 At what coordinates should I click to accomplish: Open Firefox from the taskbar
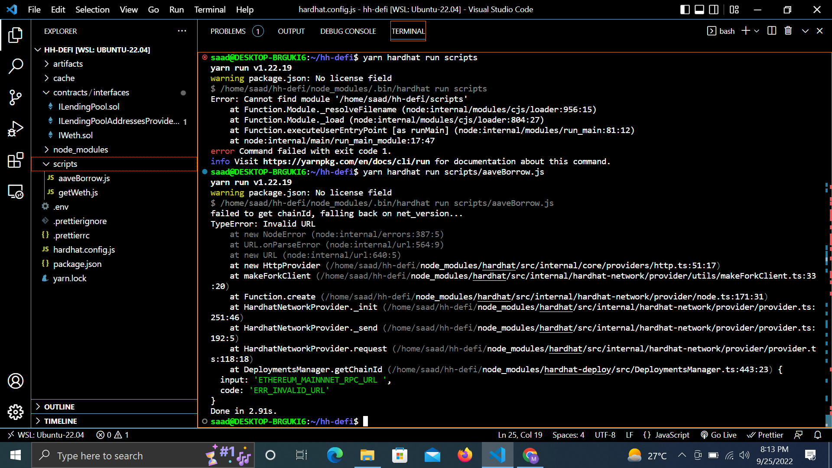(x=465, y=455)
